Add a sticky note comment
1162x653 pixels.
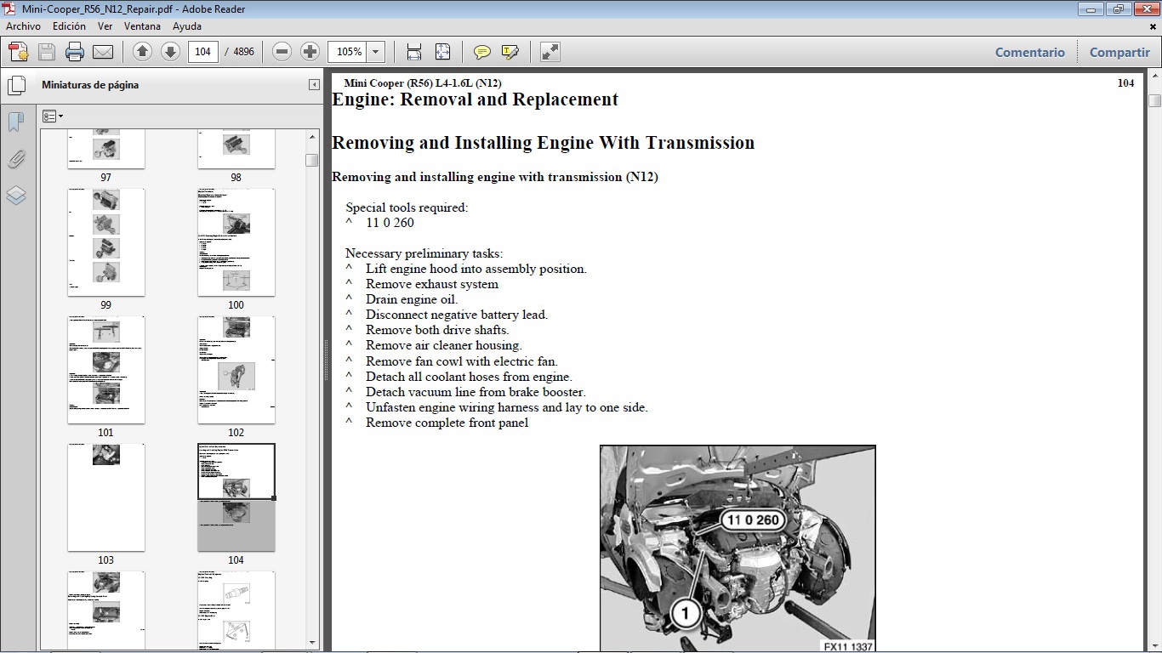click(482, 52)
